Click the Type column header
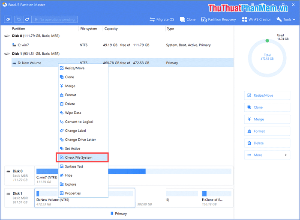The image size is (300, 220). point(170,29)
